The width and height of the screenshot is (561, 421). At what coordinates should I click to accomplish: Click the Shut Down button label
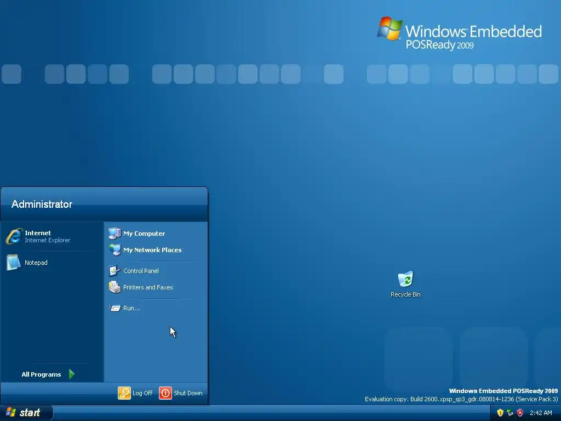point(188,393)
